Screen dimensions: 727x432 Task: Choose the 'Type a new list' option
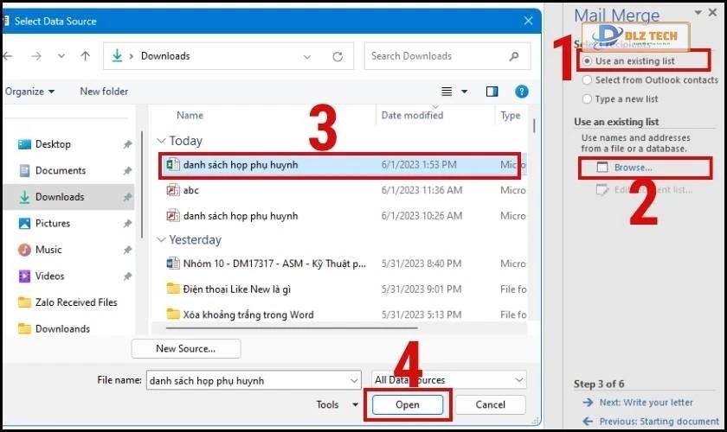pos(589,99)
